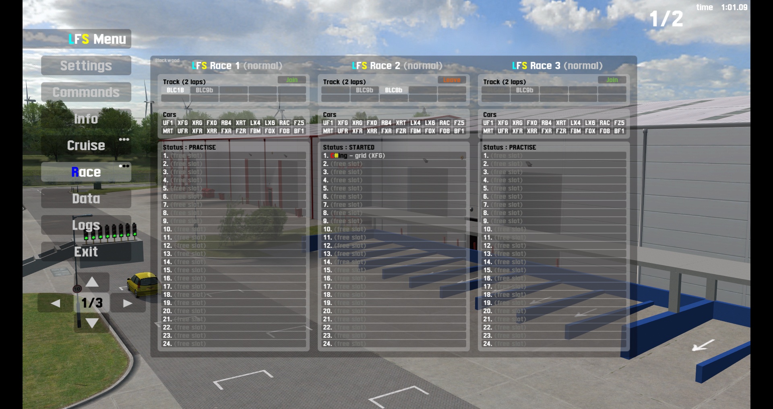The image size is (773, 409).
Task: Click free slot 24 in Race 3
Action: point(554,343)
